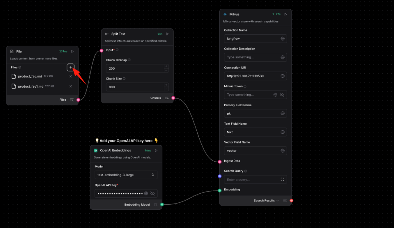Run the Split Text component
The image size is (394, 228).
(167, 34)
